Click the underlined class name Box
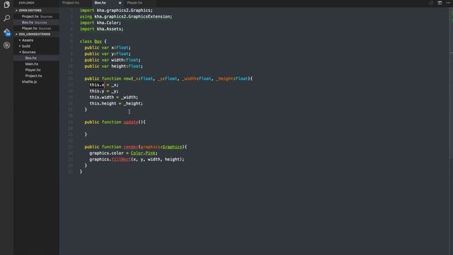The image size is (453, 255). click(98, 41)
